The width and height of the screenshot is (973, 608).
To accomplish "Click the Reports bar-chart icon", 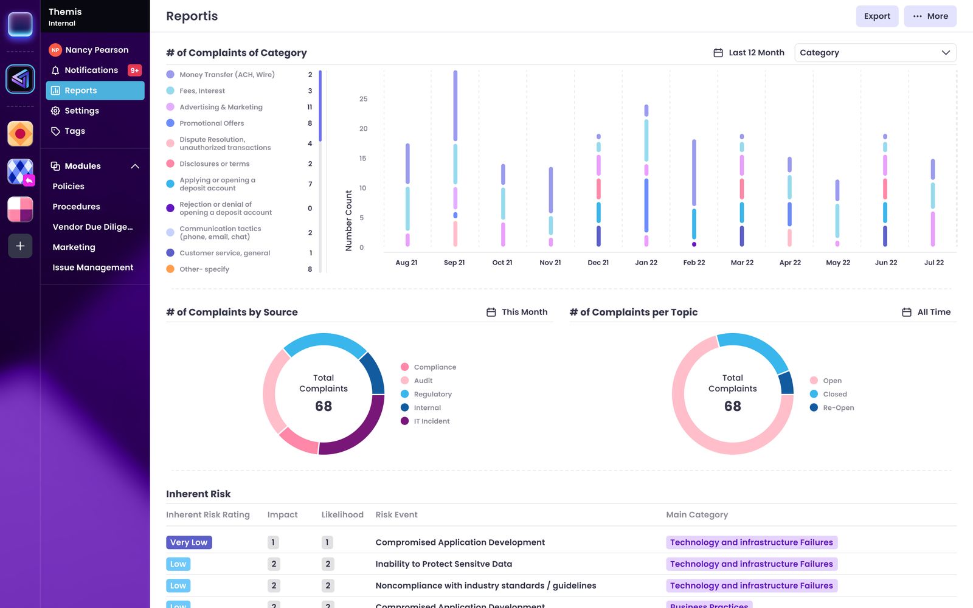I will click(x=56, y=90).
